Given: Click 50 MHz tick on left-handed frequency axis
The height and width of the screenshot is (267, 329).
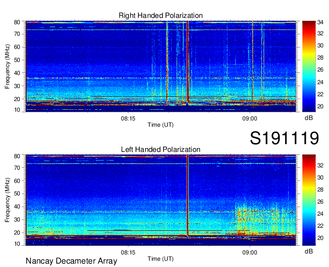Looking at the screenshot, I should point(17,193).
